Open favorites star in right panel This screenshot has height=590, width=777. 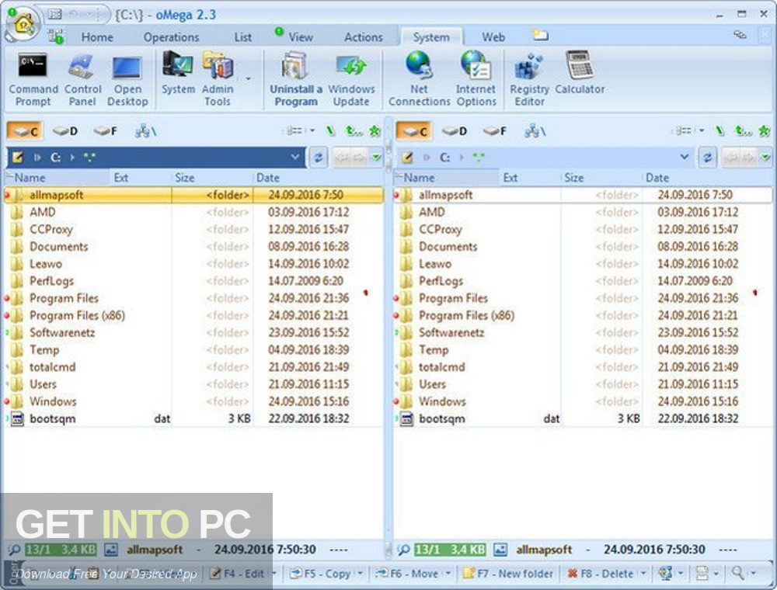[x=765, y=130]
